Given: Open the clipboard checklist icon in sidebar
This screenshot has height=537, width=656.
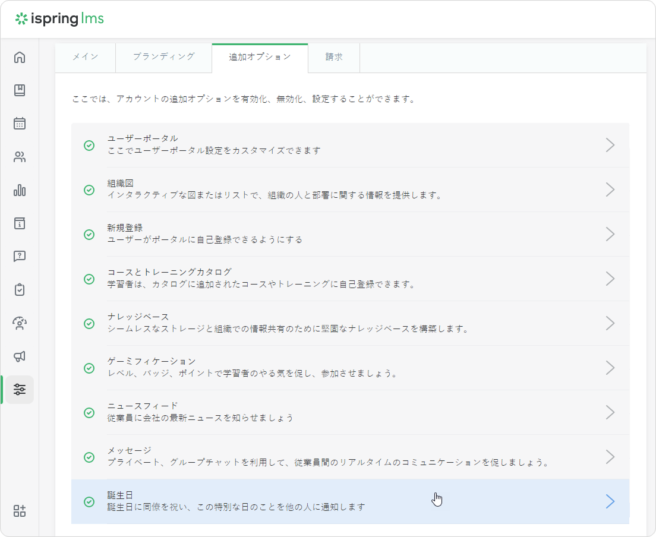Looking at the screenshot, I should pos(20,290).
